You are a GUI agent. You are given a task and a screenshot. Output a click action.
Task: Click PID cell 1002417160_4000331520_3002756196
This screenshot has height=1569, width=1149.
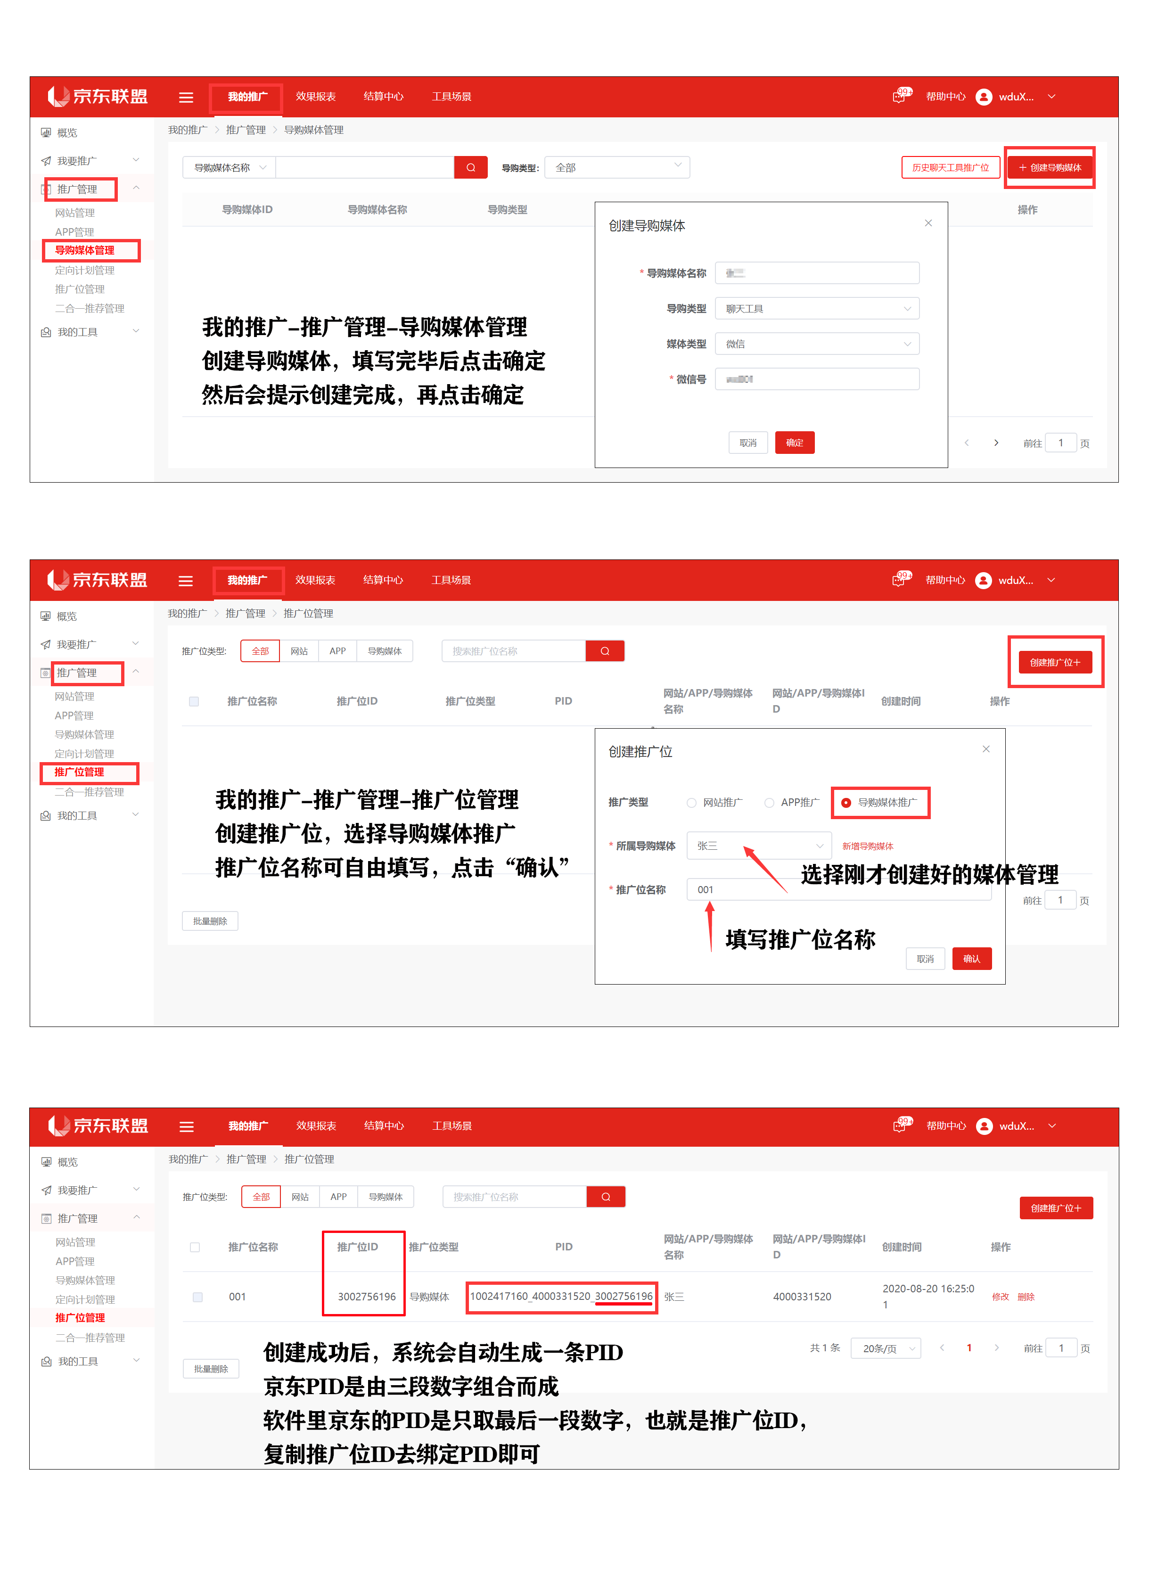[x=561, y=1297]
